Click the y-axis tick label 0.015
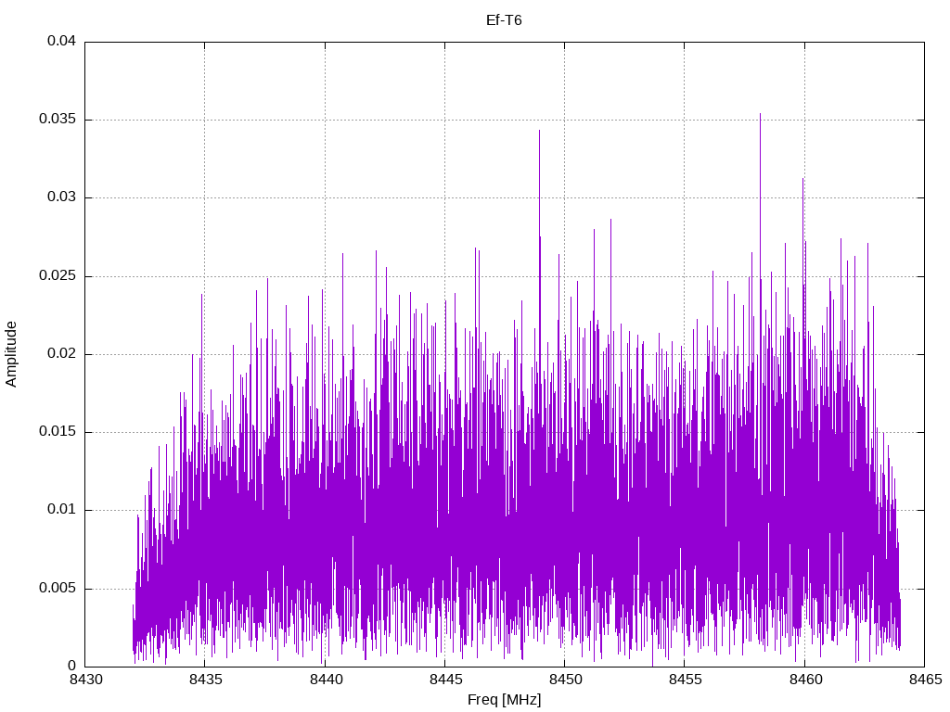Image resolution: width=950 pixels, height=712 pixels. tap(58, 432)
